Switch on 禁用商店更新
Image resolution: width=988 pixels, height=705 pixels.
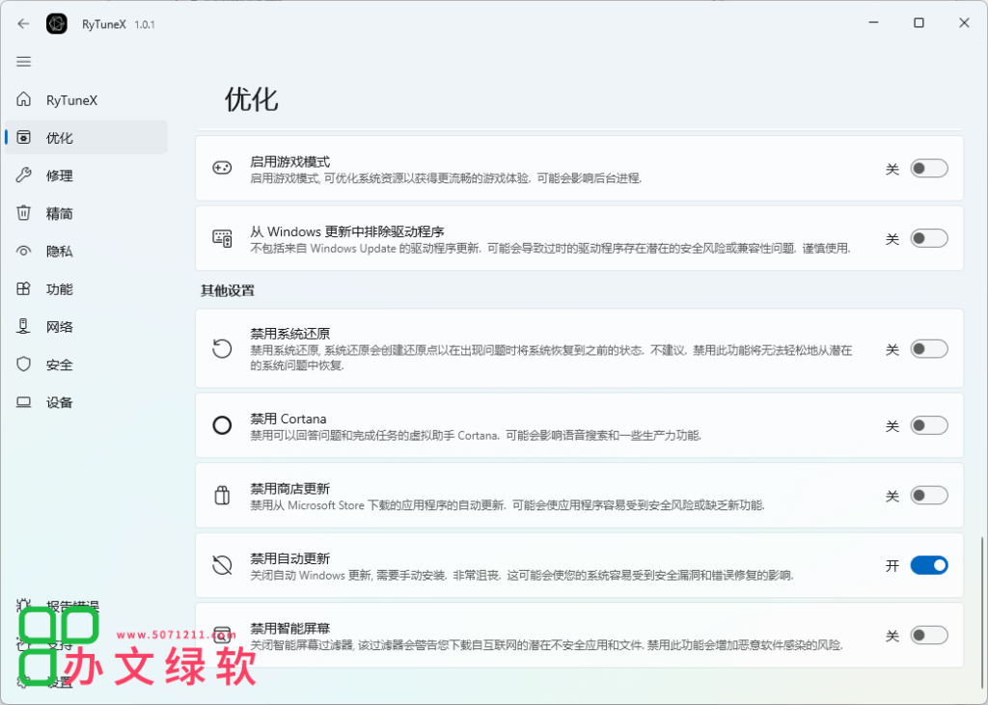click(929, 496)
